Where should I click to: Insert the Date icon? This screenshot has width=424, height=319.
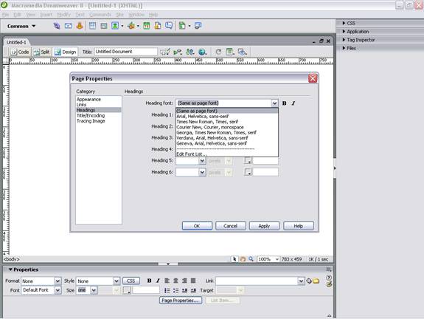click(x=147, y=26)
